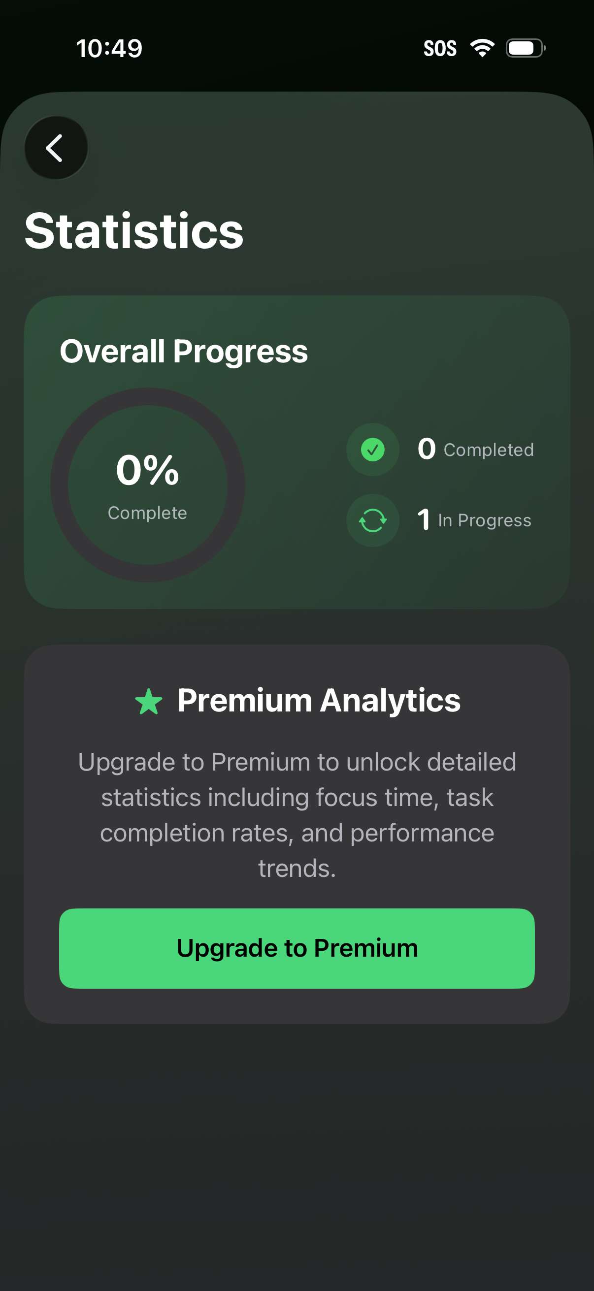The height and width of the screenshot is (1291, 594).
Task: Tap the circled checkmark badge next to Completed count
Action: click(372, 450)
